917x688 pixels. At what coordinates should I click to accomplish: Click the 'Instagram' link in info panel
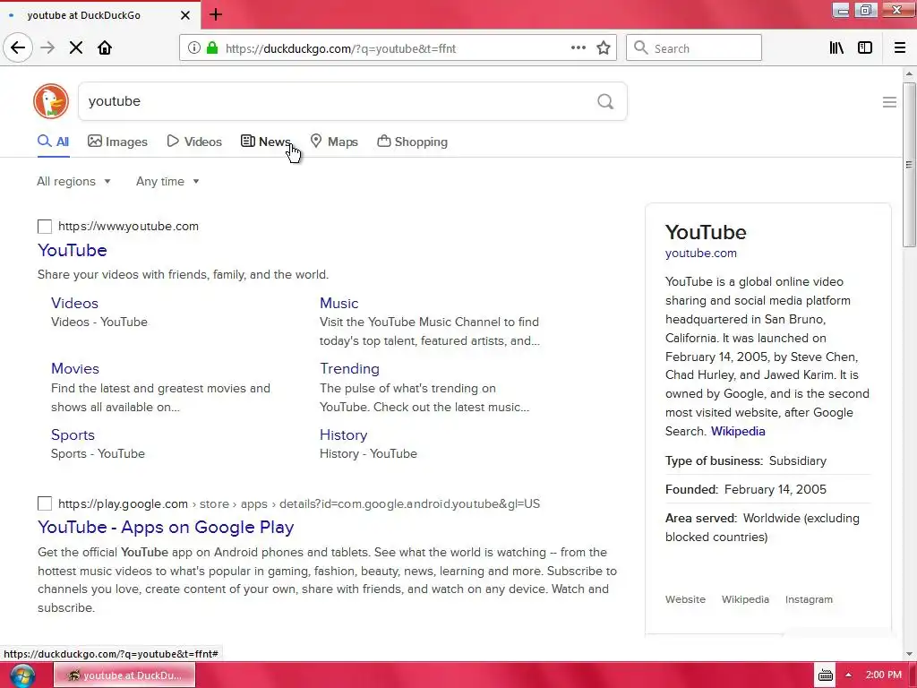click(x=809, y=599)
